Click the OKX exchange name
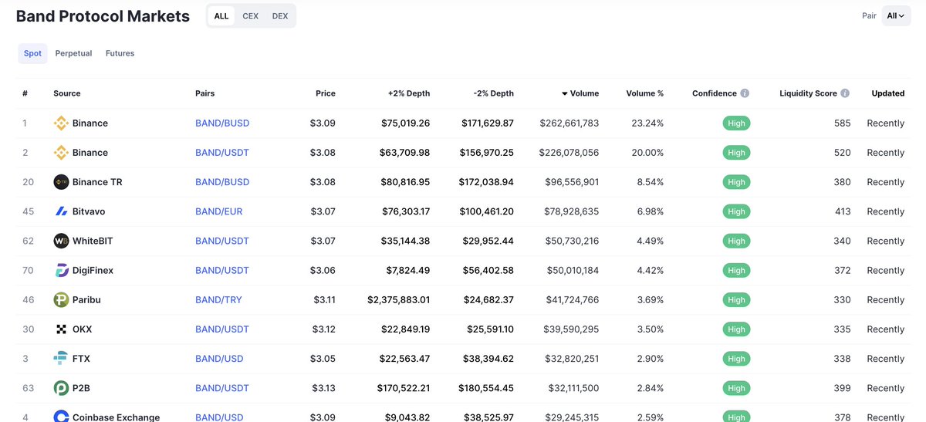The height and width of the screenshot is (422, 926). point(82,329)
